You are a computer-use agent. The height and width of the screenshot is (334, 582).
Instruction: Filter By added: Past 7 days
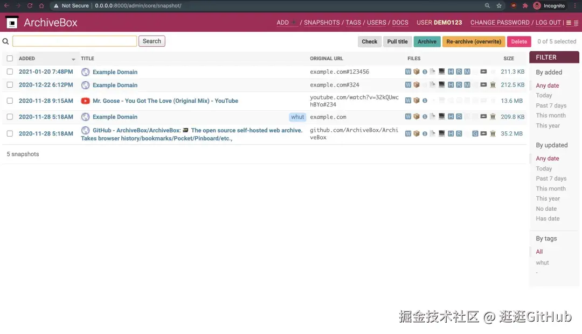[551, 105]
